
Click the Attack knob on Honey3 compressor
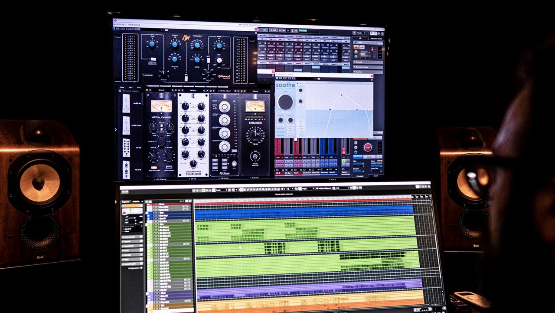pos(175,44)
